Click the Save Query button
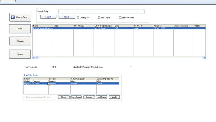The width and height of the screenshot is (216, 122). tap(76, 97)
